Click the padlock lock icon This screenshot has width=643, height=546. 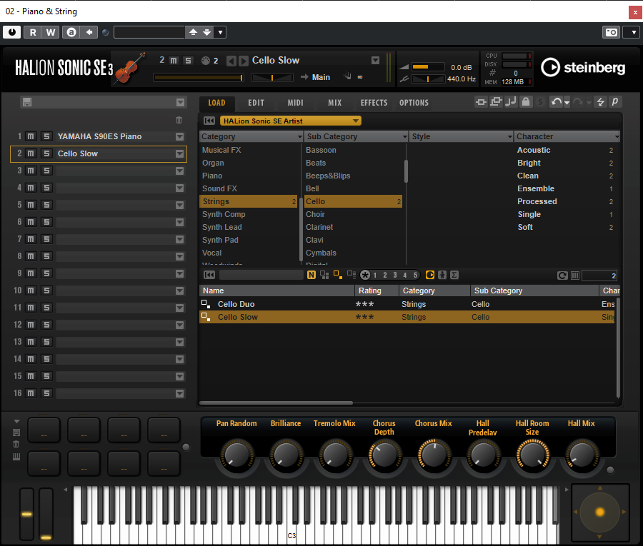pyautogui.click(x=526, y=102)
